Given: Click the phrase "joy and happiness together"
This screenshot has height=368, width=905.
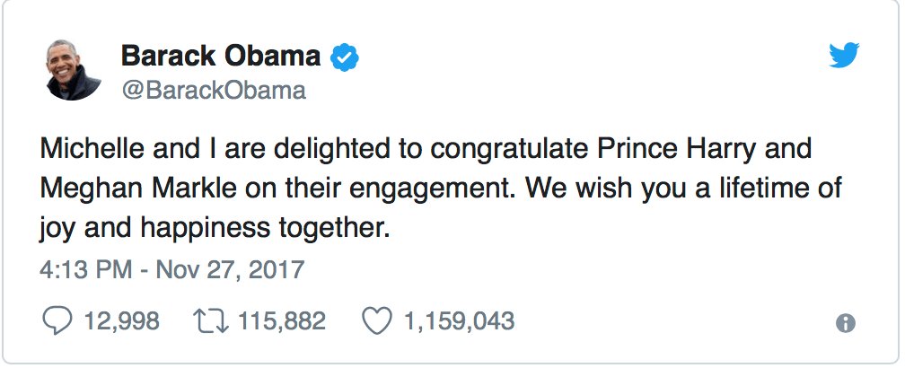Looking at the screenshot, I should tap(215, 228).
